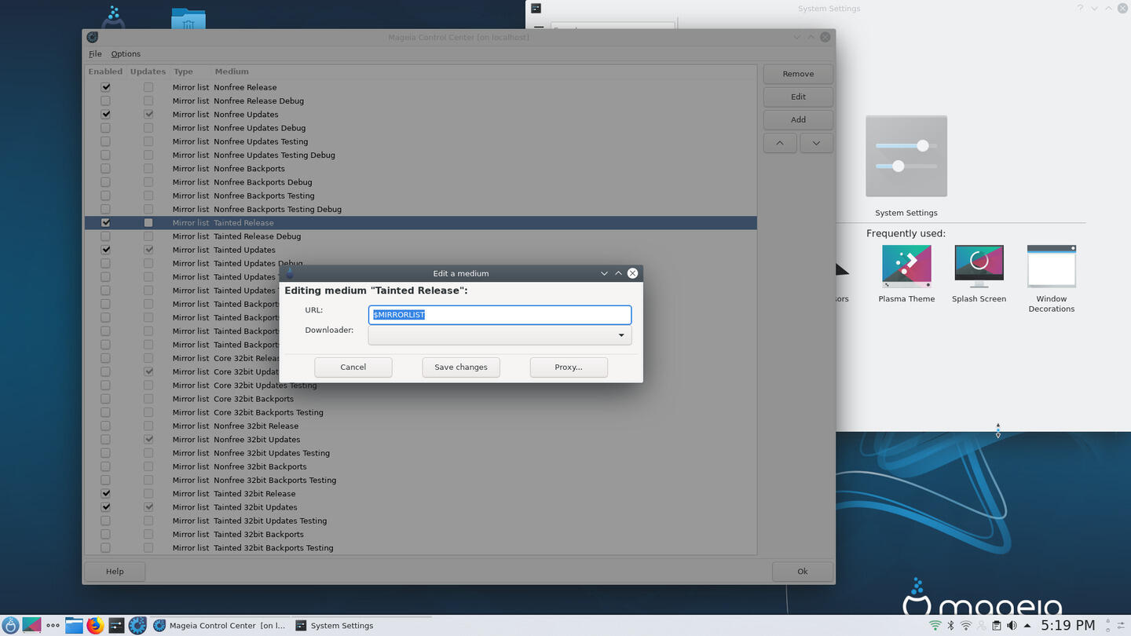Click the Remove button
The height and width of the screenshot is (636, 1131).
(x=798, y=74)
